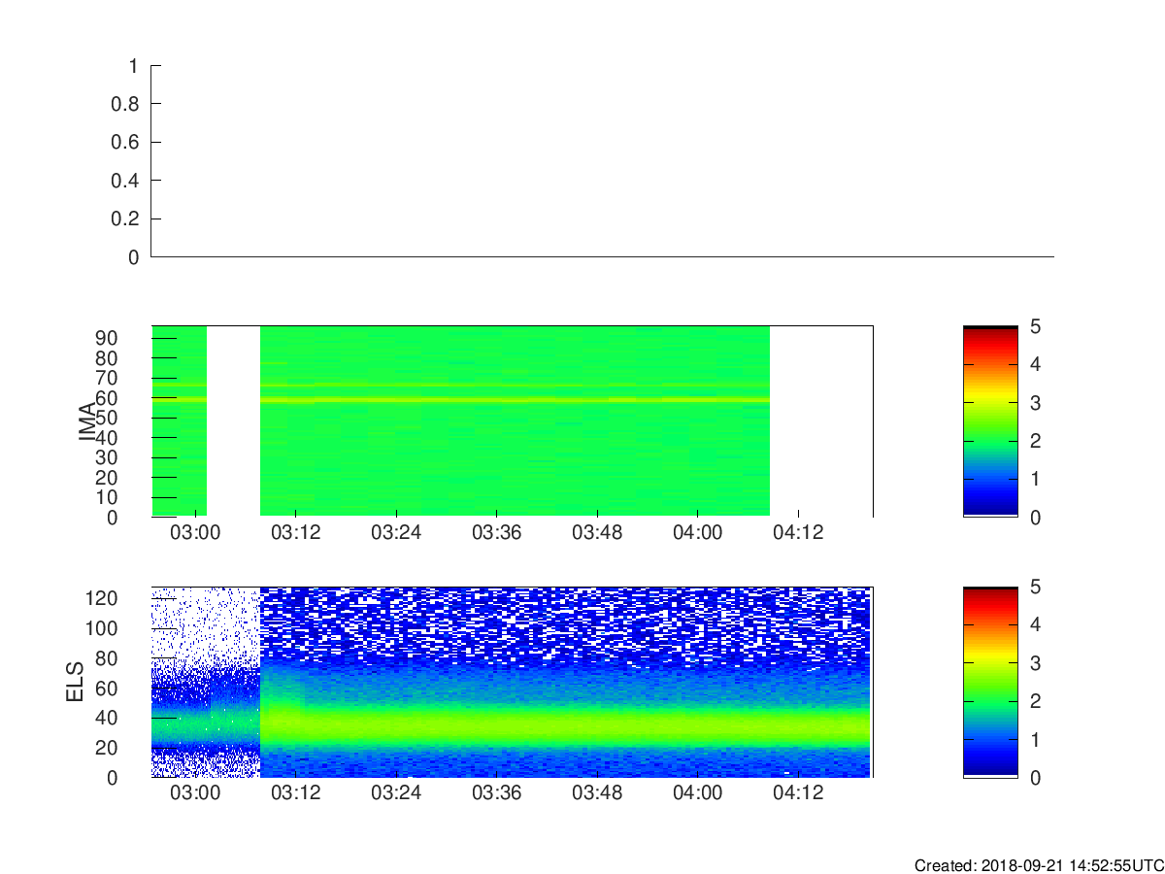Image resolution: width=1165 pixels, height=874 pixels.
Task: Click the 2 label on ELS colorbar
Action: [x=1035, y=701]
